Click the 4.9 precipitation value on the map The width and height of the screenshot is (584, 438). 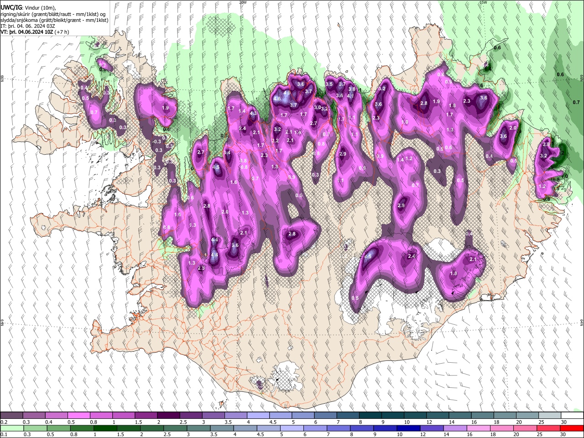[287, 92]
